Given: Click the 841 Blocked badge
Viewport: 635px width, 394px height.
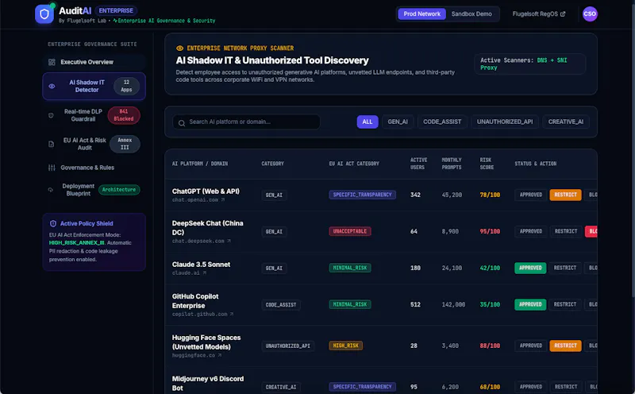Looking at the screenshot, I should pyautogui.click(x=124, y=115).
